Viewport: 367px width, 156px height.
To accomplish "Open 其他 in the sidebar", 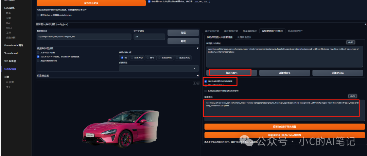I will 6,77.
